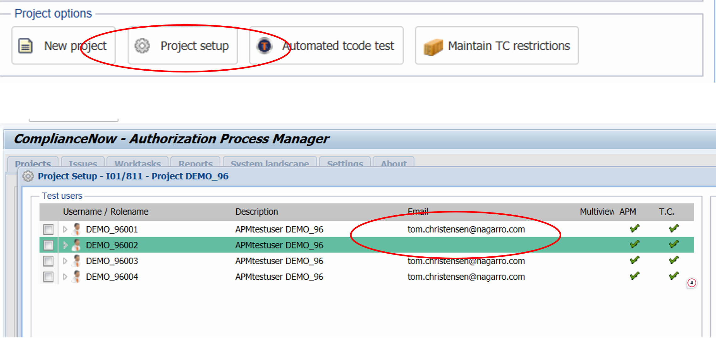Click APM checkmark for DEMO_96003

[x=634, y=260]
